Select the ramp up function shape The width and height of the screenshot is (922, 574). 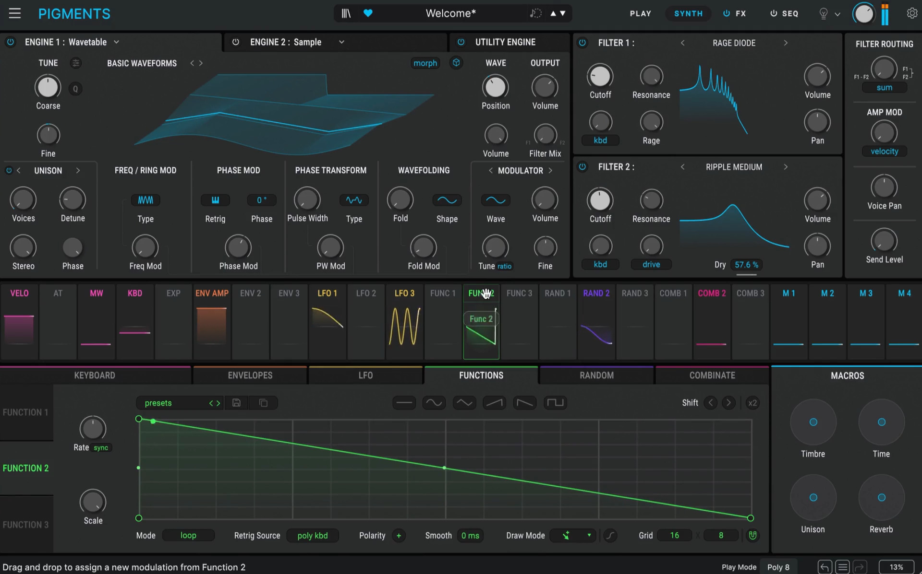[x=494, y=403]
